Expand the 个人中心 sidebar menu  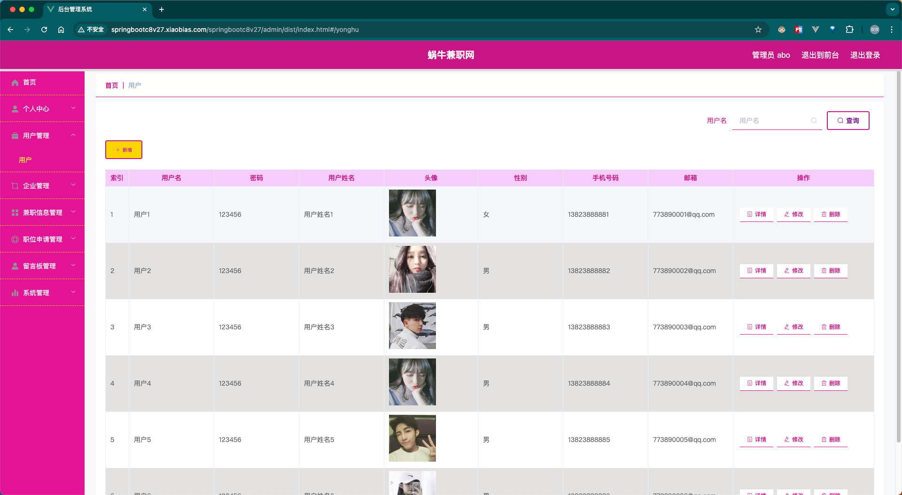tap(42, 109)
